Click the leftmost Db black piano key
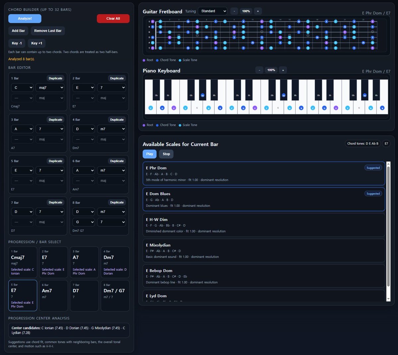 pos(156,90)
